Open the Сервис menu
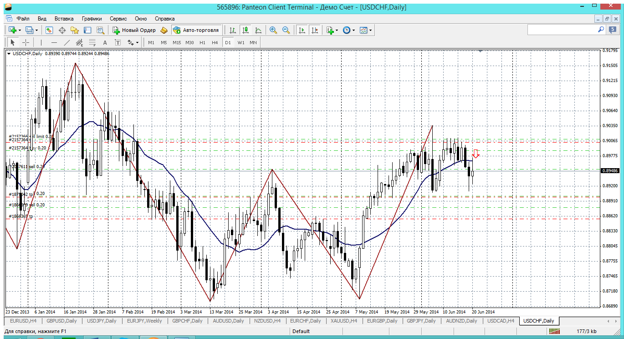Viewport: 624px width, 339px height. 118,19
